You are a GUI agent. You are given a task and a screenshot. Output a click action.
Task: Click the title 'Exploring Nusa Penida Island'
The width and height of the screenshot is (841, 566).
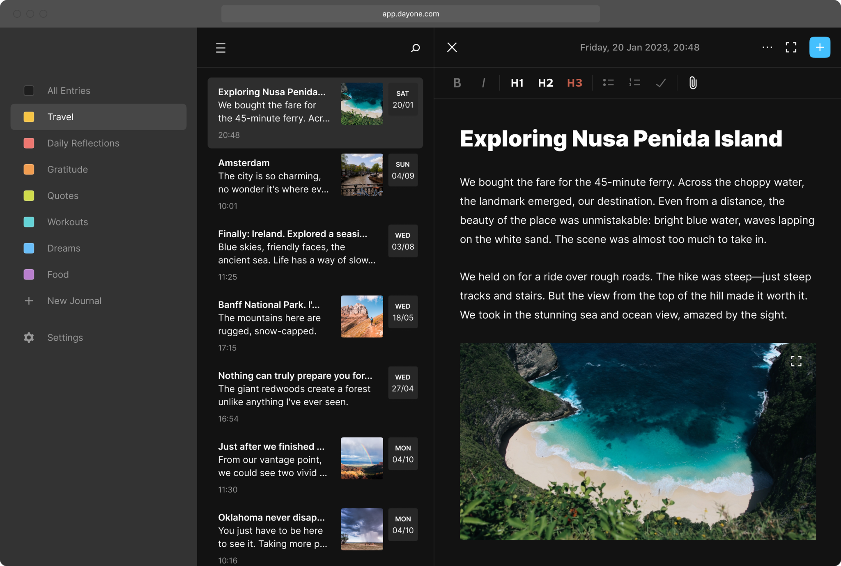[x=621, y=139]
